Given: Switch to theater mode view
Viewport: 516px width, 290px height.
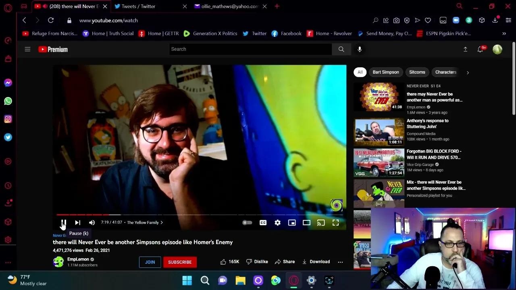Looking at the screenshot, I should pos(306,222).
